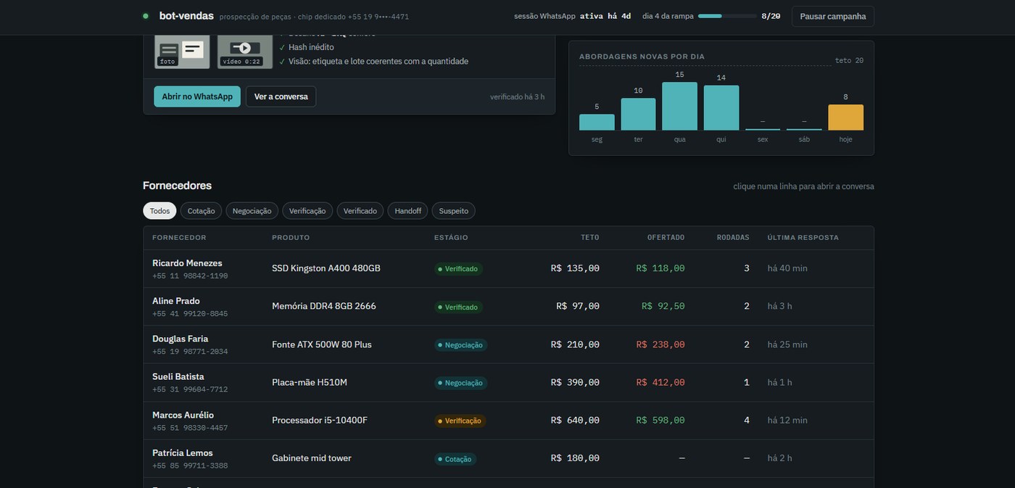Click Memória DDR4 8GB 2666 product
This screenshot has width=1015, height=488.
click(x=324, y=306)
